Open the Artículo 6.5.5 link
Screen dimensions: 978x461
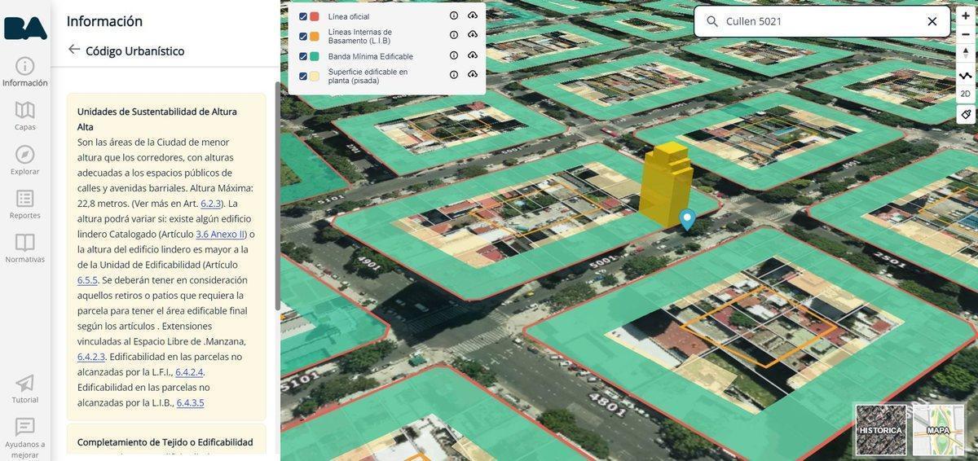pos(87,280)
